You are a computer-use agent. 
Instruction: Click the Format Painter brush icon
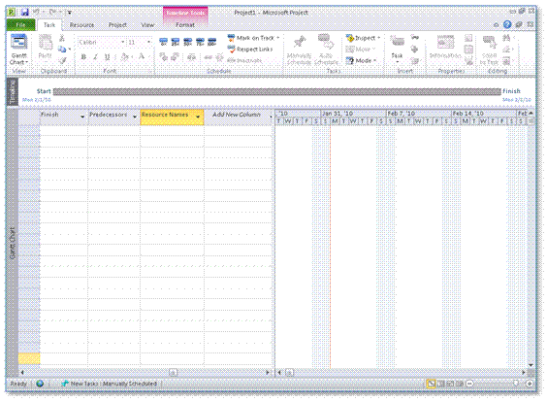pos(62,60)
